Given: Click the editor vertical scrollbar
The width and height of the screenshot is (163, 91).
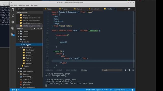Looking at the screenshot, I should click(134, 39).
